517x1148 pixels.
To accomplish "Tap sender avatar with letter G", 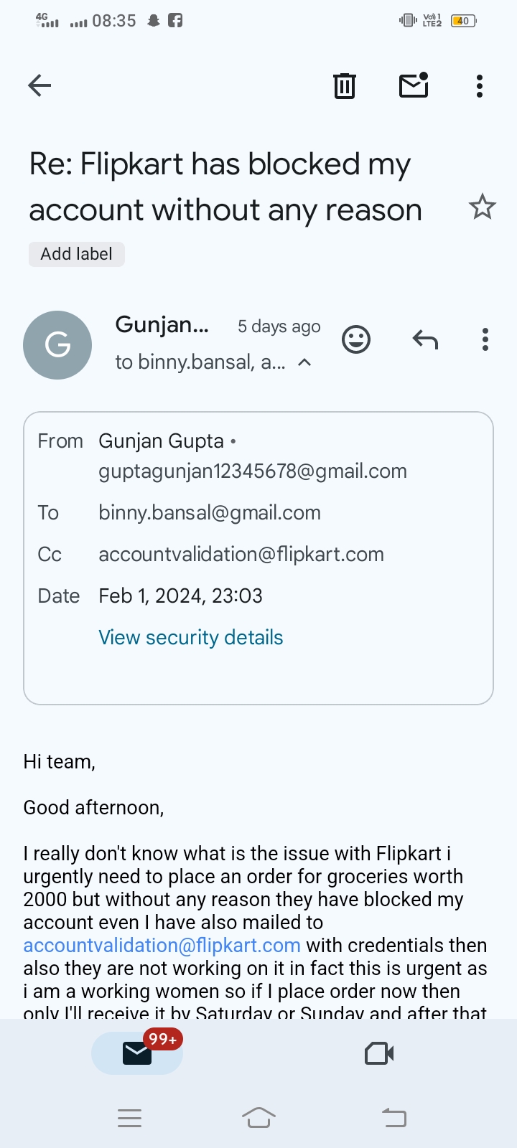I will click(x=57, y=345).
